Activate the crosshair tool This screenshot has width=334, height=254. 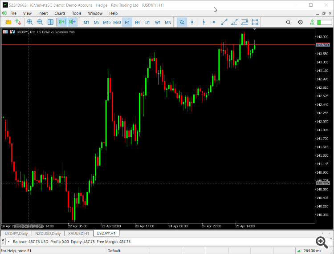click(x=192, y=22)
